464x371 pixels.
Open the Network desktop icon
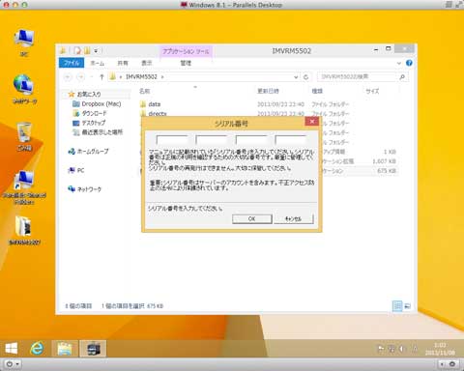pyautogui.click(x=24, y=89)
